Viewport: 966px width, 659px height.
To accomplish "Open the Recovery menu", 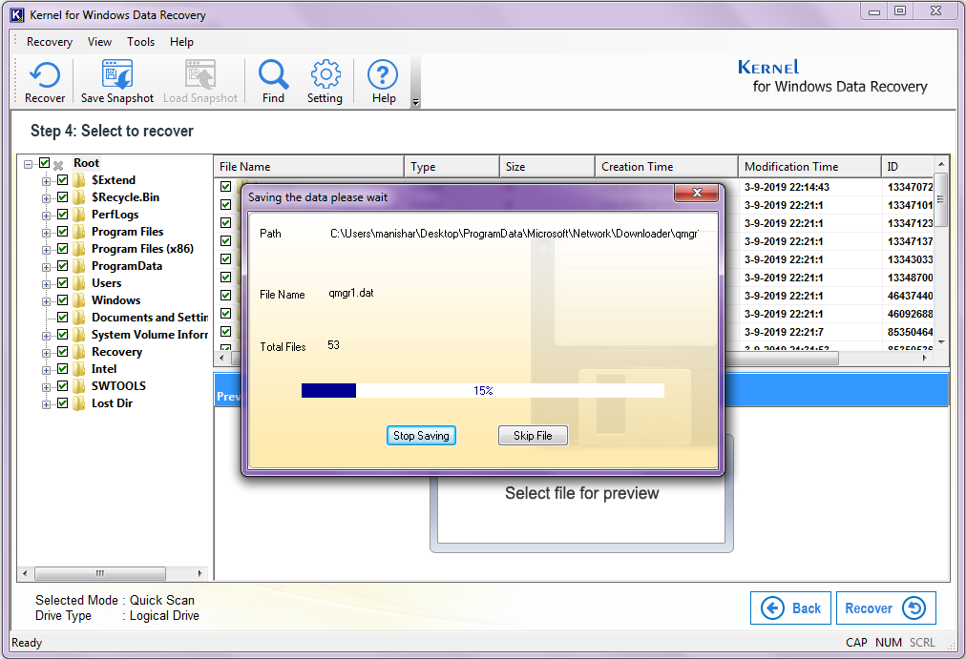I will click(x=50, y=42).
